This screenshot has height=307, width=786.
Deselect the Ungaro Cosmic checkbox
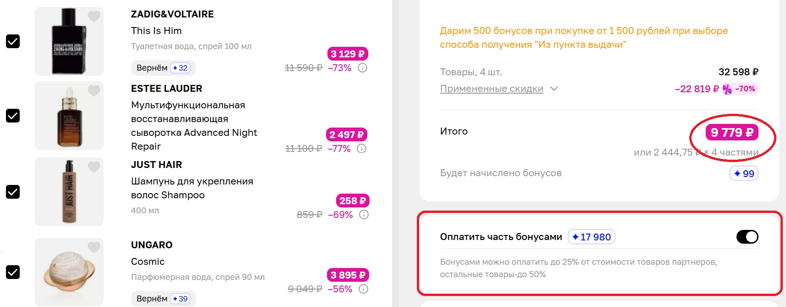pos(13,272)
